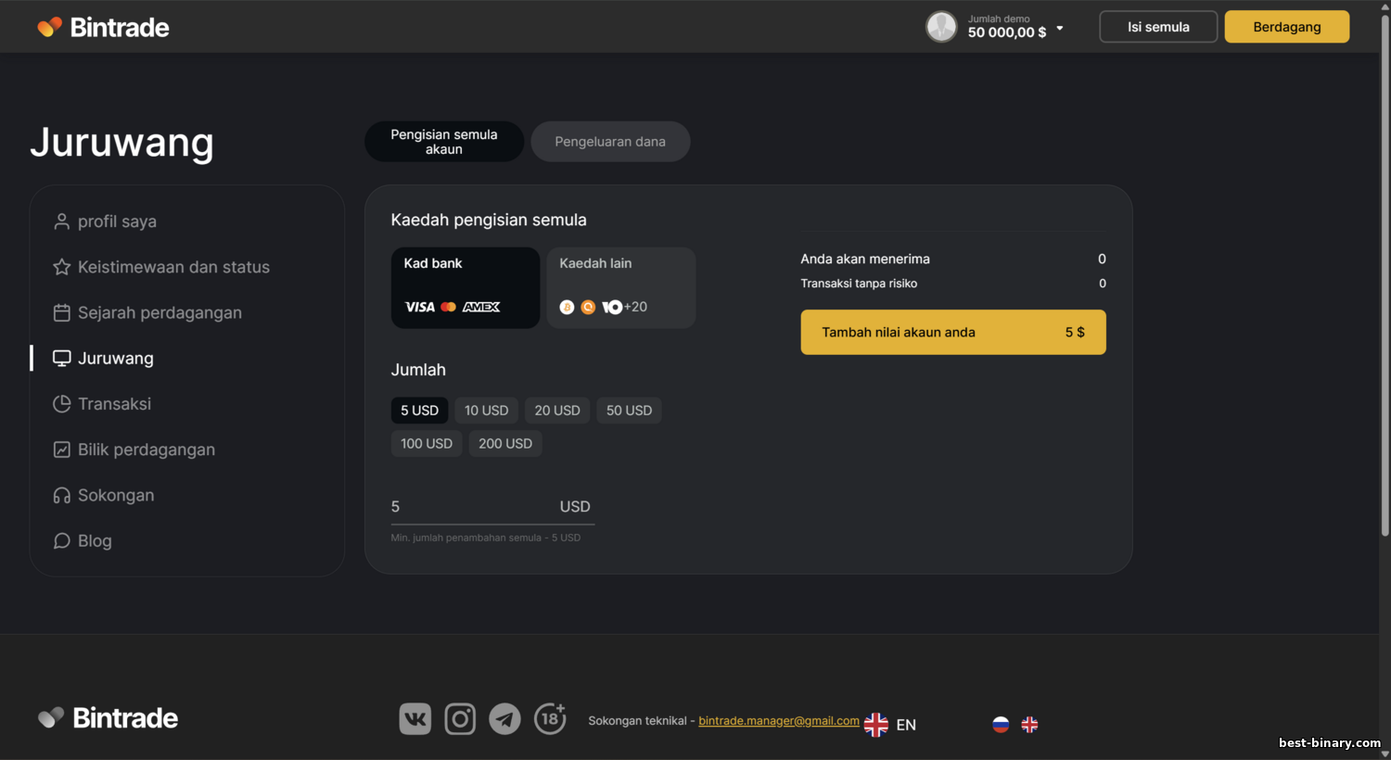Open Sejarah perdagangan in the sidebar
Screen dimensions: 1391x760
click(x=160, y=313)
